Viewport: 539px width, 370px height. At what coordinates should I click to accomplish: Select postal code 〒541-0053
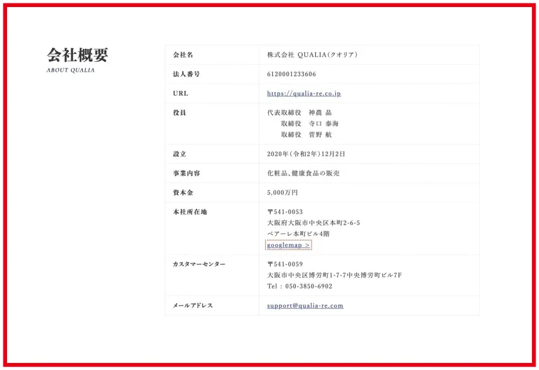[x=285, y=212]
